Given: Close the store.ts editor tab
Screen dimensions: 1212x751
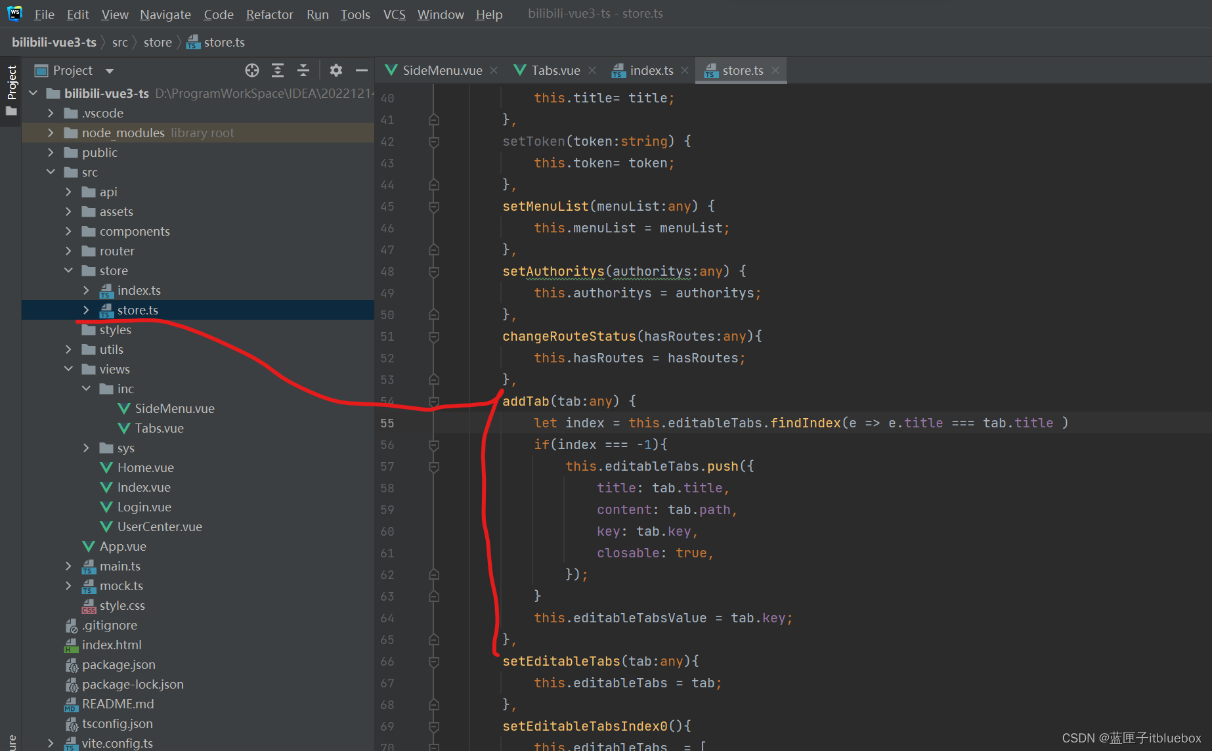Looking at the screenshot, I should click(x=775, y=70).
